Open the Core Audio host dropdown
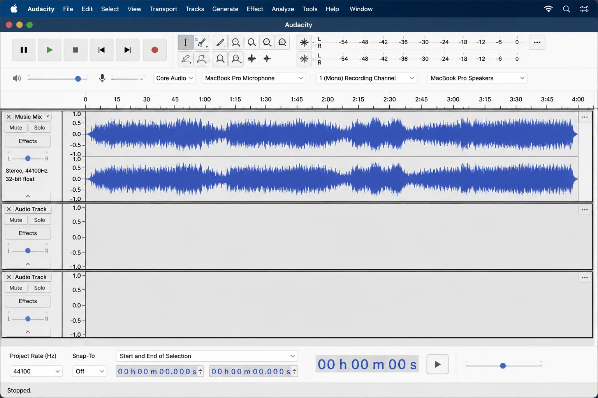Screen dimensions: 598x398 click(174, 78)
